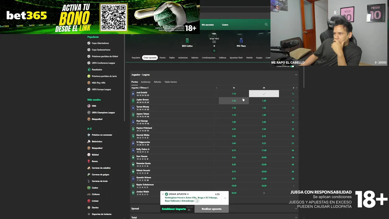
Task: Select Jayson Tatum 20 points odds 1.40
Action: click(x=264, y=115)
